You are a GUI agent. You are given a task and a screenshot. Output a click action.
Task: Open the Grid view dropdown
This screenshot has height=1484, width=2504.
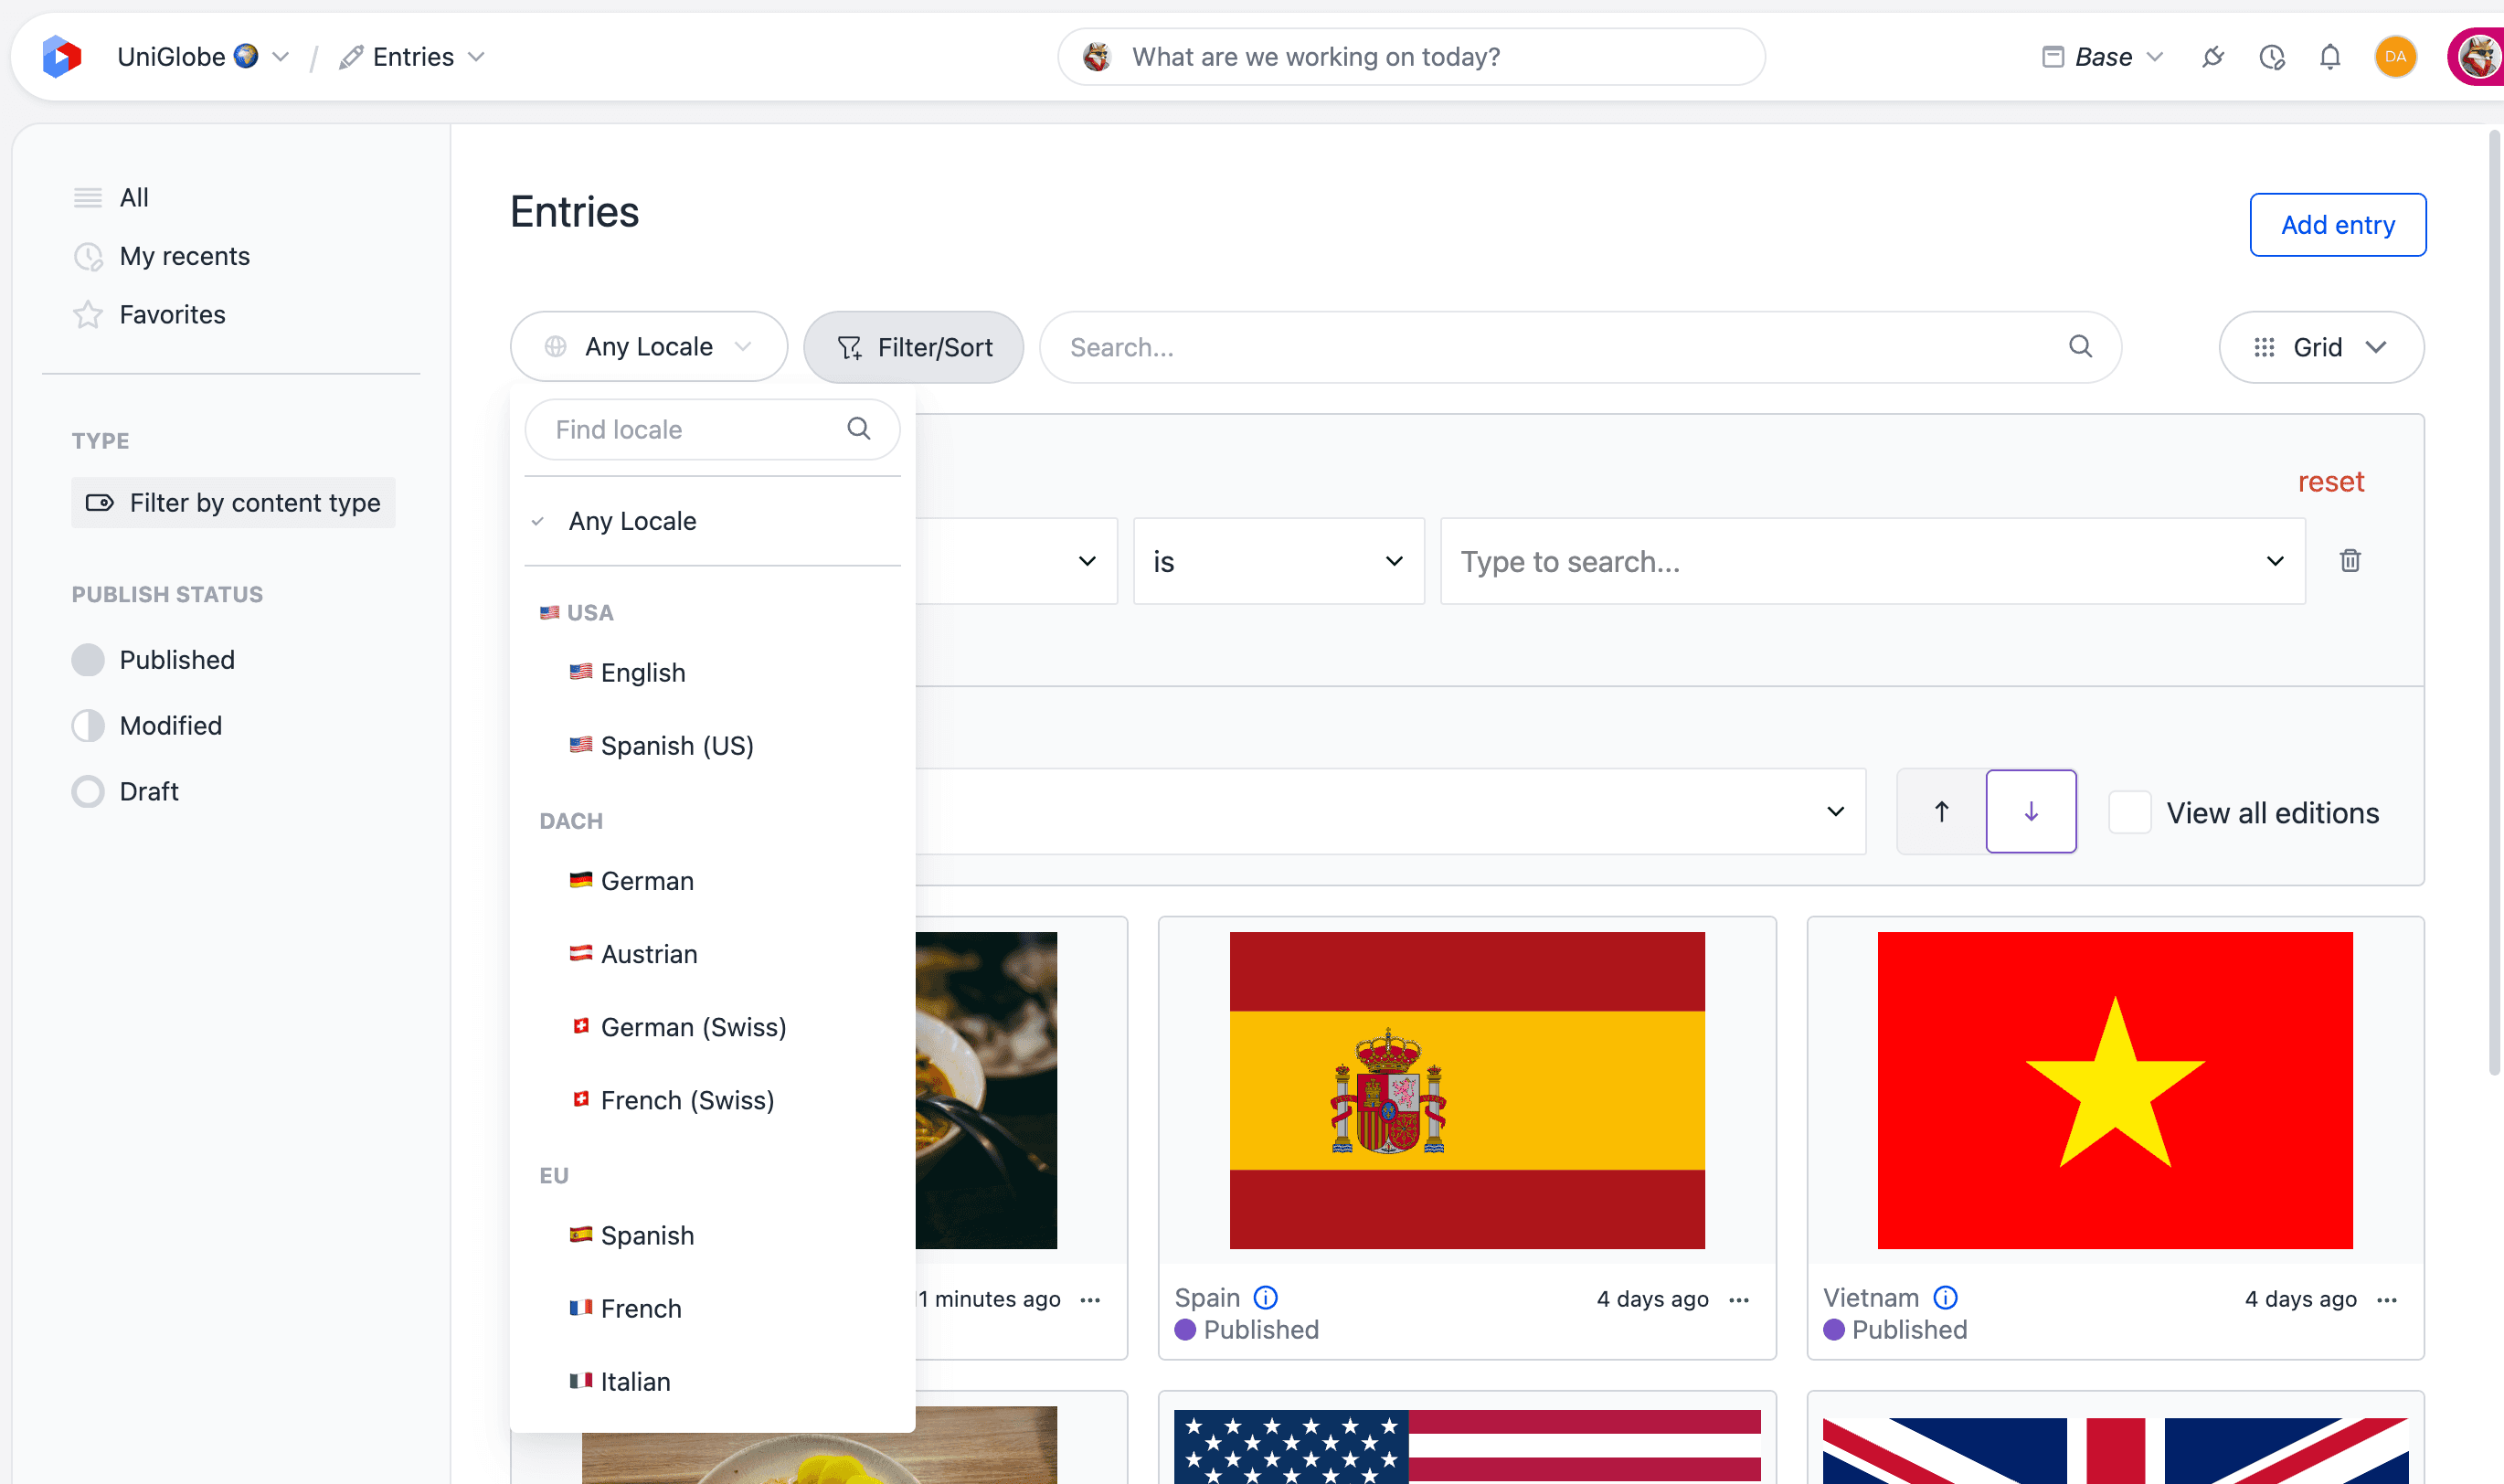point(2321,347)
